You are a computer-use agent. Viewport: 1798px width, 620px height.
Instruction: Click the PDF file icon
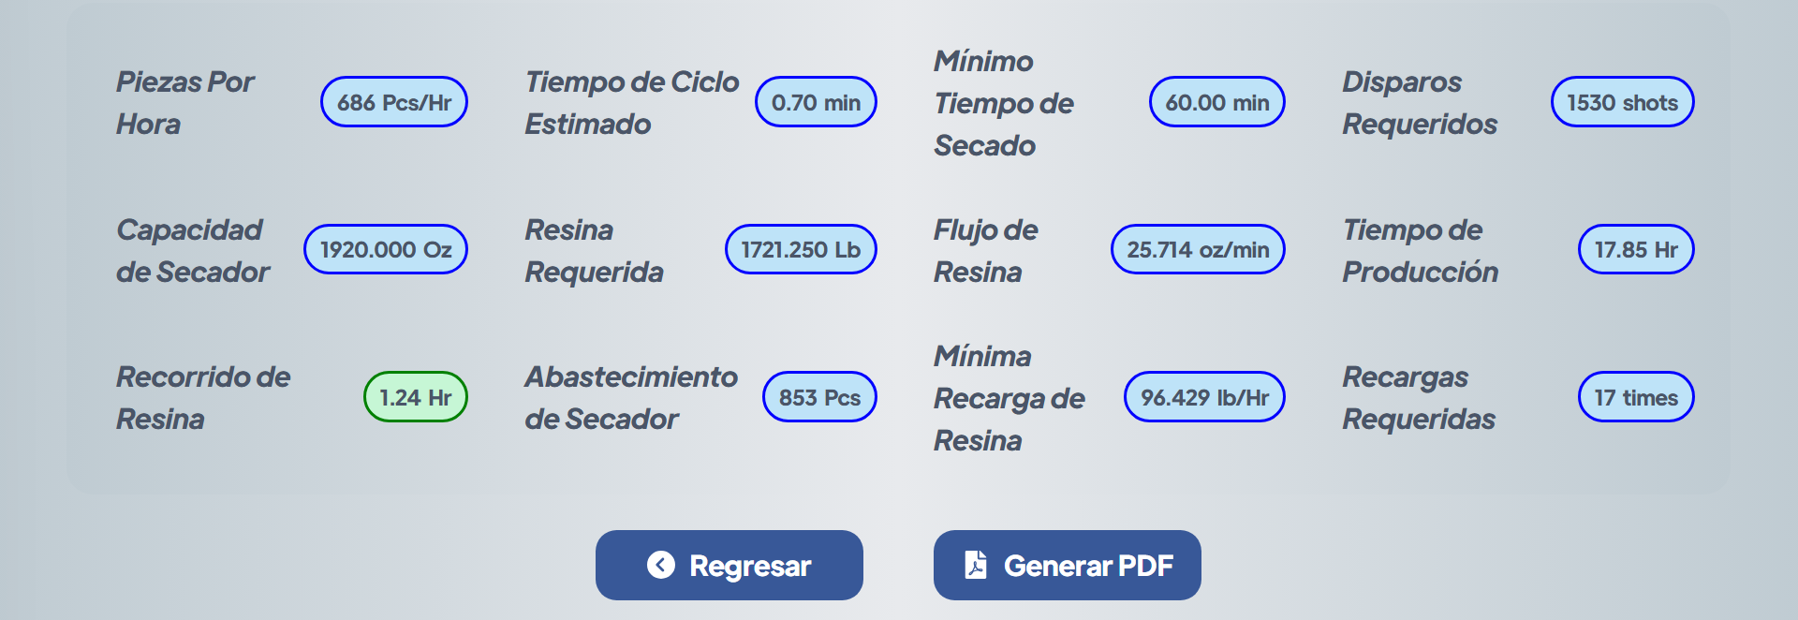click(976, 565)
